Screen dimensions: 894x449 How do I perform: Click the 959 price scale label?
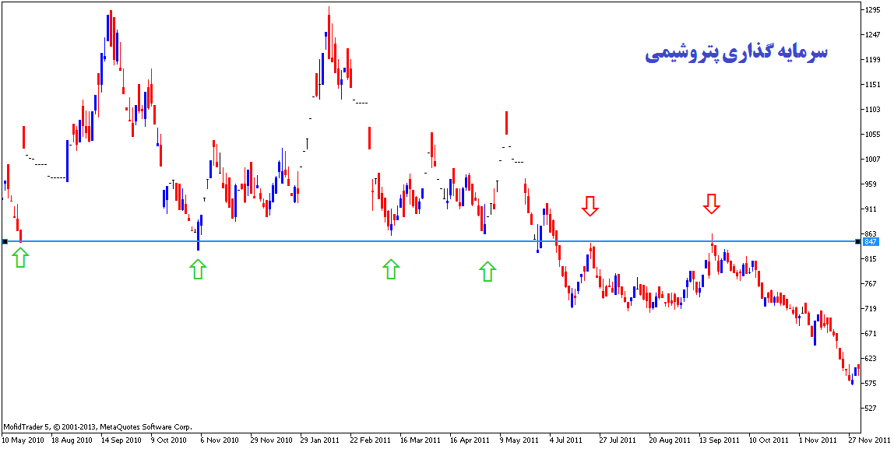[x=871, y=184]
